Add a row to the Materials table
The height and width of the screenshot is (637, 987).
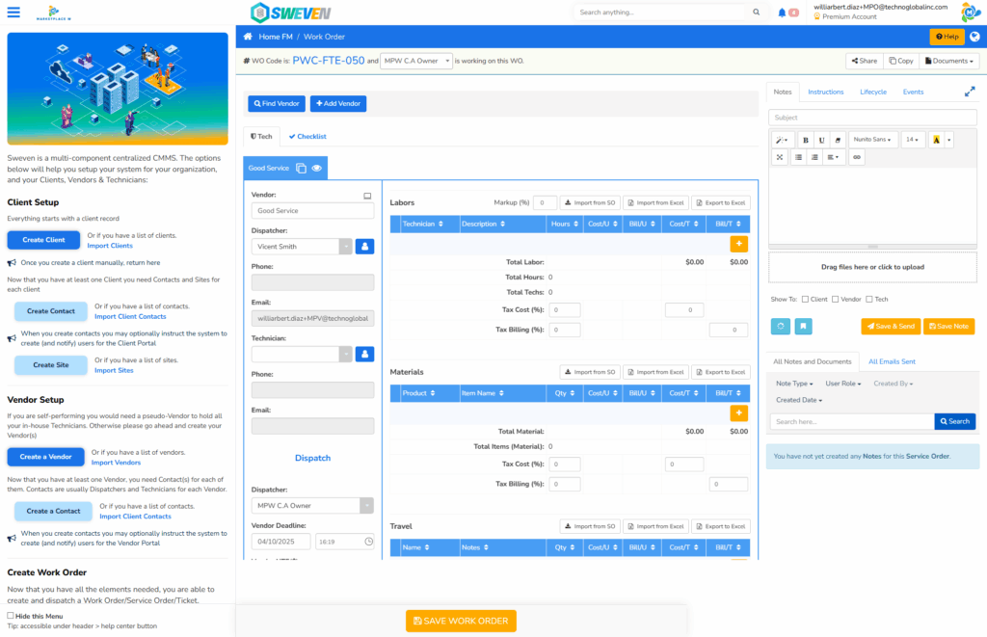[x=739, y=412]
